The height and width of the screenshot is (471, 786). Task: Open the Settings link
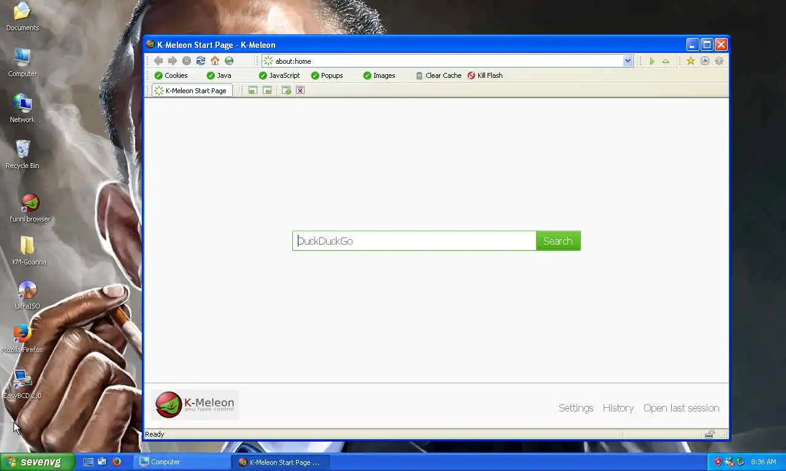click(576, 408)
